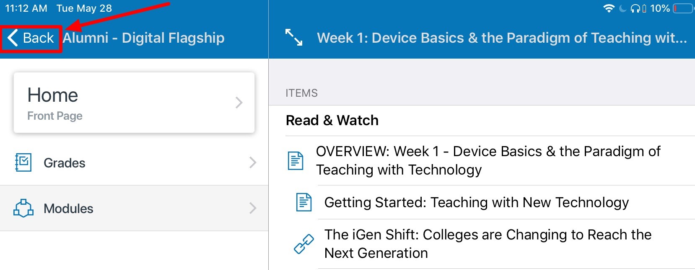Open Modules from the sidebar menu
Image resolution: width=695 pixels, height=270 pixels.
[68, 208]
